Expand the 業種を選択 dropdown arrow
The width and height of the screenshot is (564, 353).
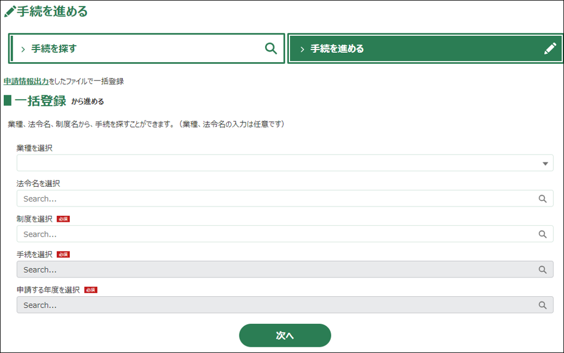(x=545, y=164)
